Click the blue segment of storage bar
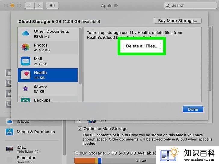This screenshot has width=219, height=164. 100,161
